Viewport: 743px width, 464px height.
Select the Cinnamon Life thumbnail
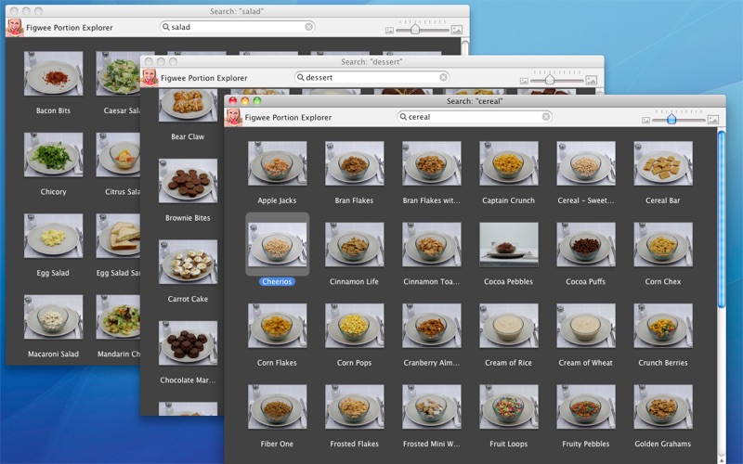coord(355,244)
